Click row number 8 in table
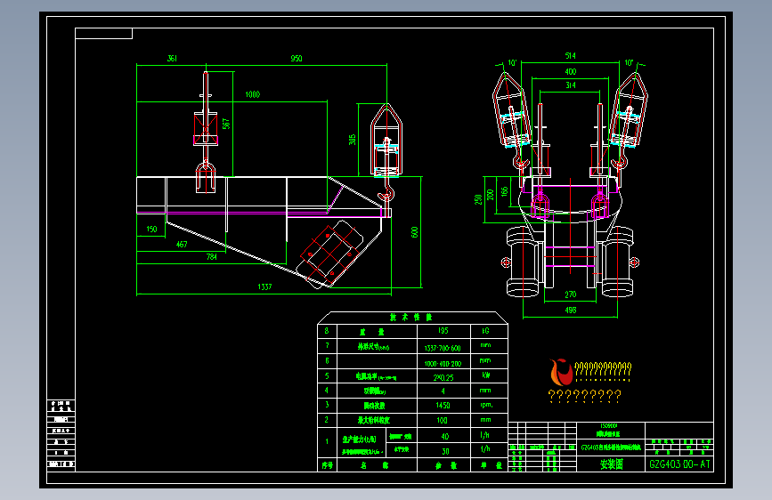The height and width of the screenshot is (500, 772). pos(327,331)
